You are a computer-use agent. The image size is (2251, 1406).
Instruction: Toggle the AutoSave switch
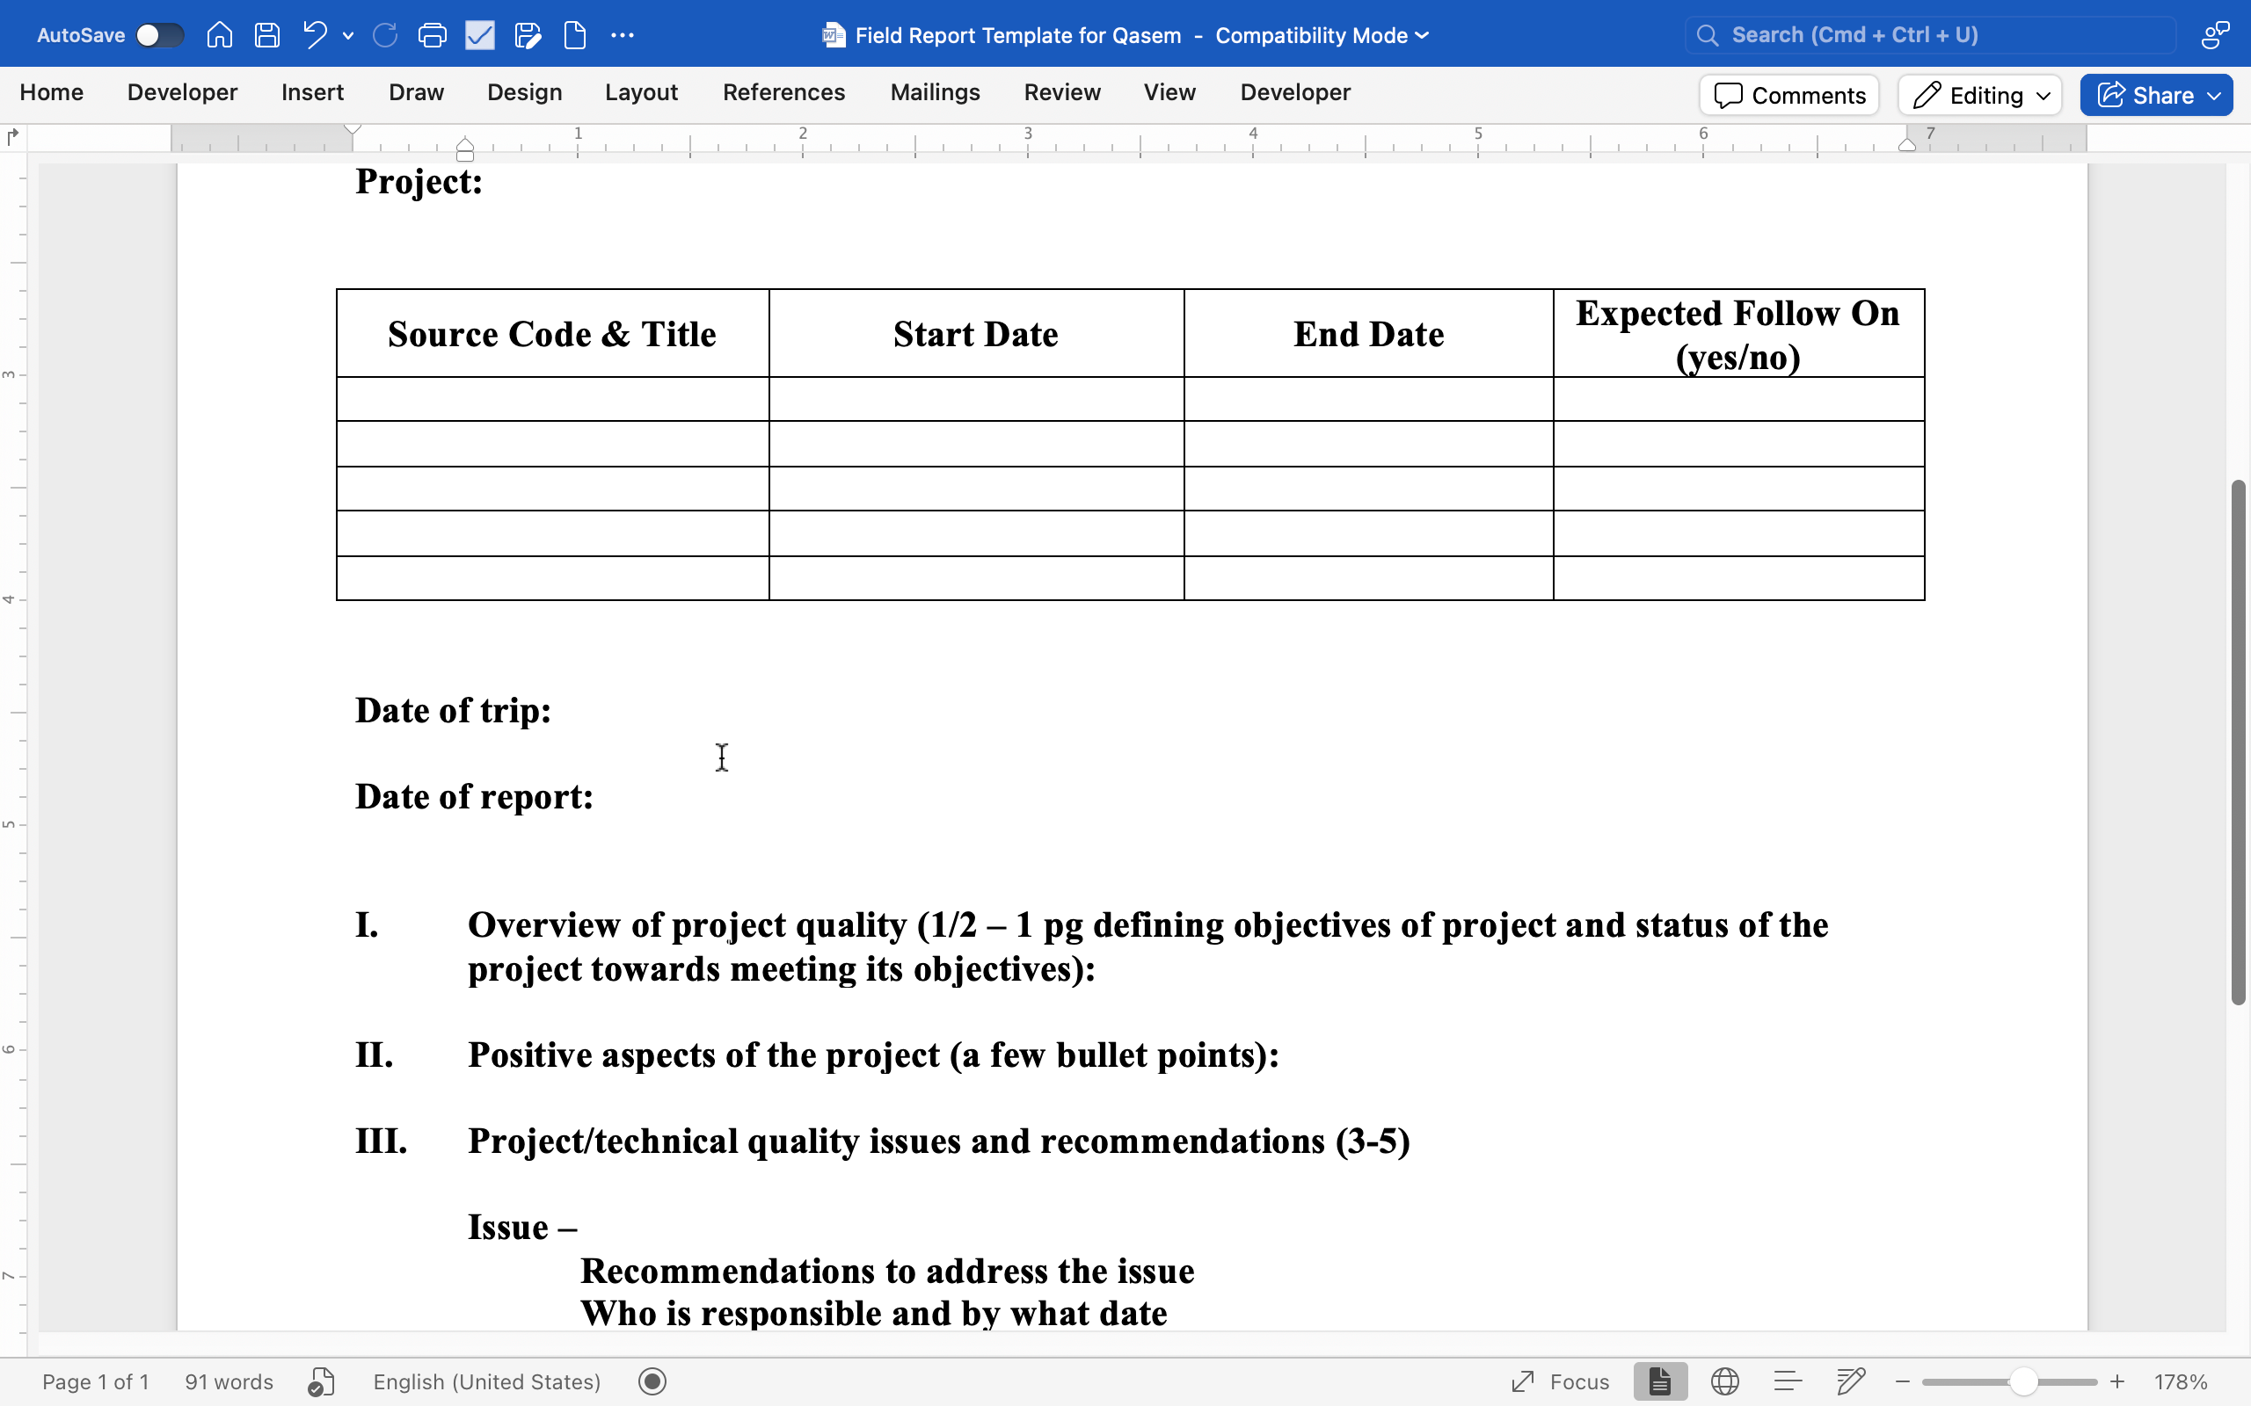[x=159, y=35]
